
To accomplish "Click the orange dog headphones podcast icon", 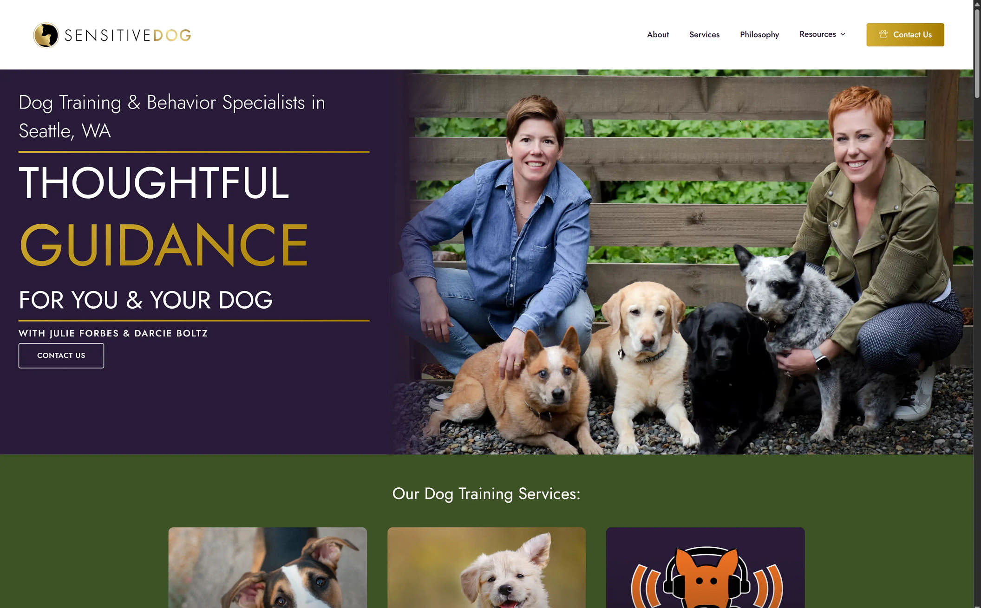I will (x=706, y=576).
